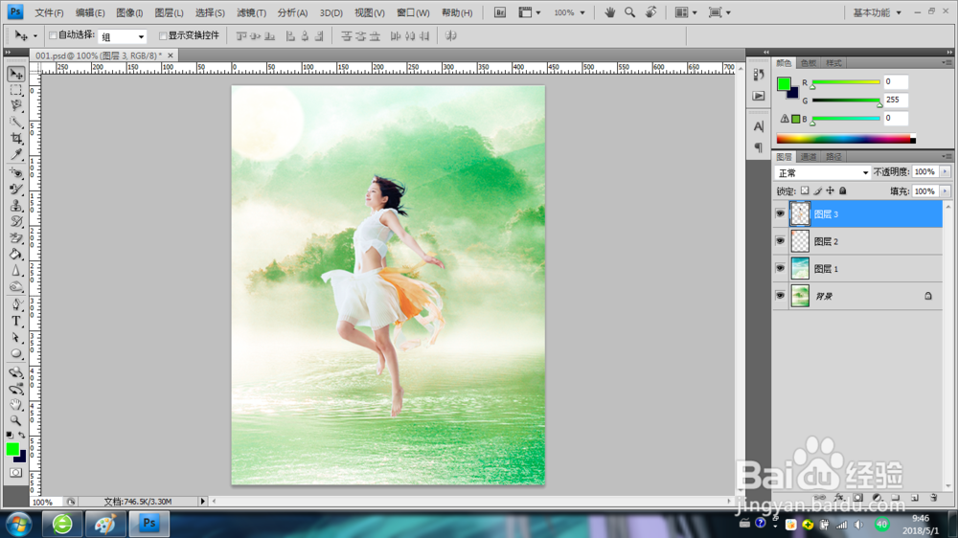The image size is (958, 538).
Task: Open the 窗口(W) menu
Action: tap(413, 12)
